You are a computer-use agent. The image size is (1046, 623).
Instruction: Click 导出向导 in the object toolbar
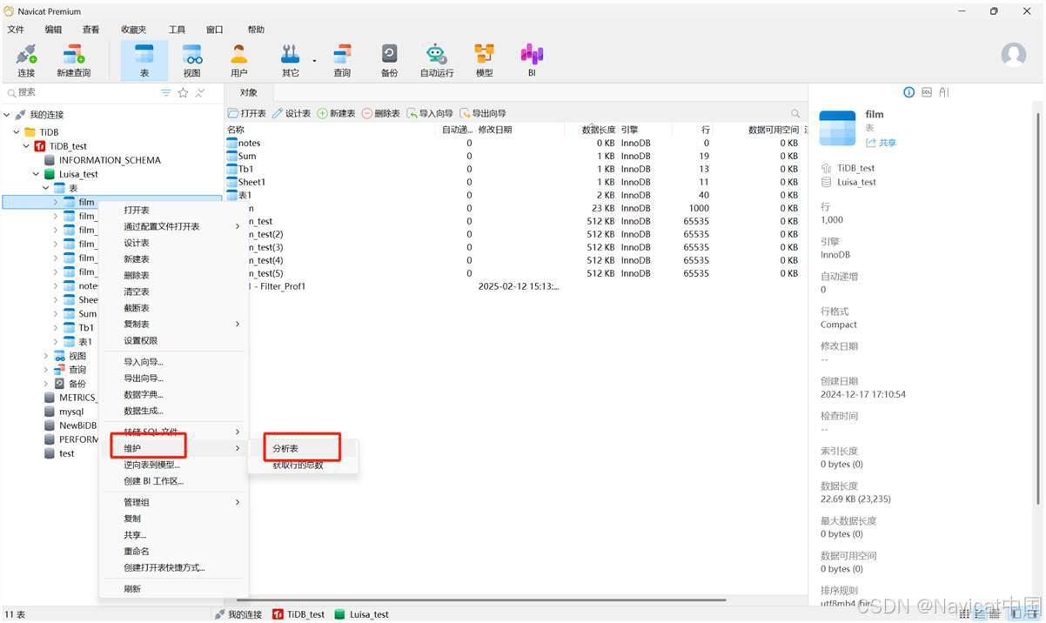(483, 114)
